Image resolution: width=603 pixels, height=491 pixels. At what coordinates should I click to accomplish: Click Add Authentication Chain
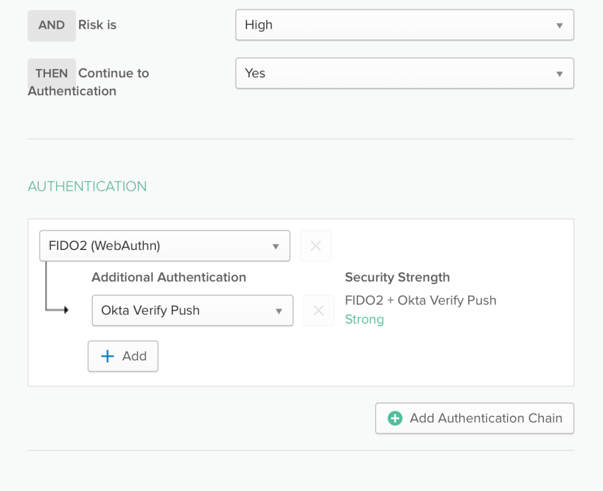pos(474,418)
